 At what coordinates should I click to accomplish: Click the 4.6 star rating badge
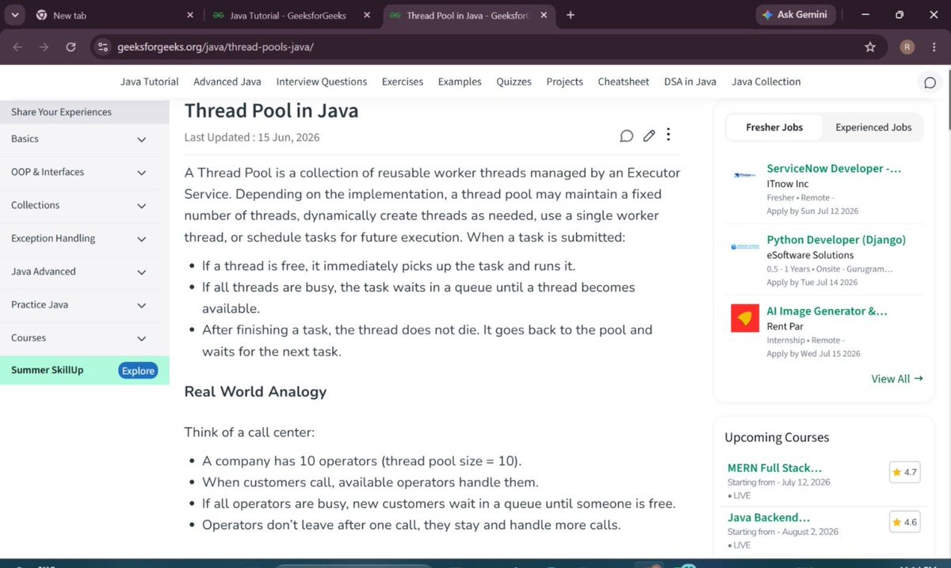coord(904,522)
